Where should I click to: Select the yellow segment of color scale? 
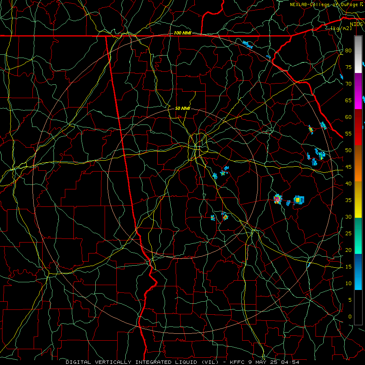pos(358,200)
